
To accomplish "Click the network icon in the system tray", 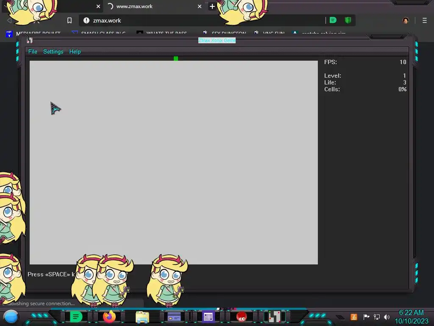I will pyautogui.click(x=377, y=317).
